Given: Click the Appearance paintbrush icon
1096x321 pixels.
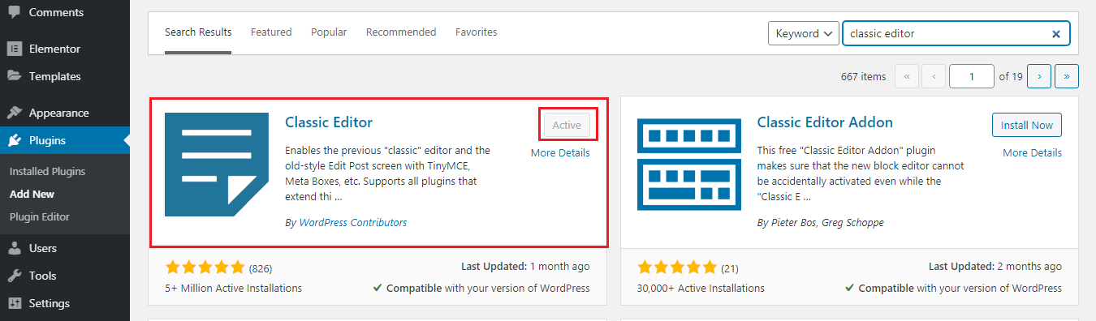Looking at the screenshot, I should click(15, 113).
